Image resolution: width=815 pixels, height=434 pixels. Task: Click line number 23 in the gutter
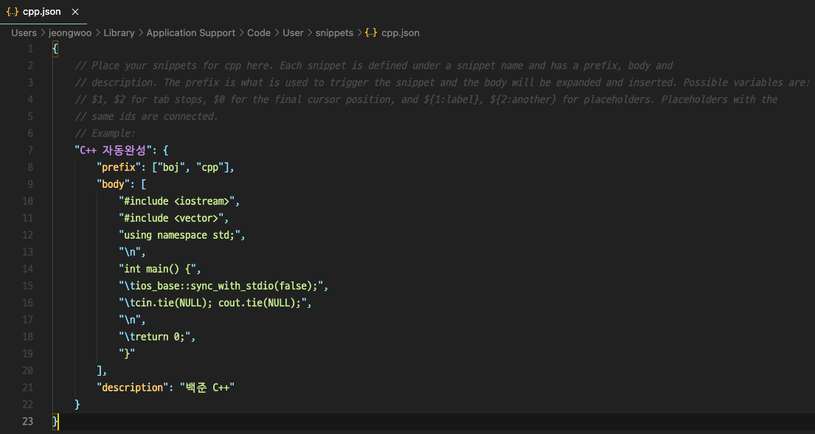[x=27, y=421]
